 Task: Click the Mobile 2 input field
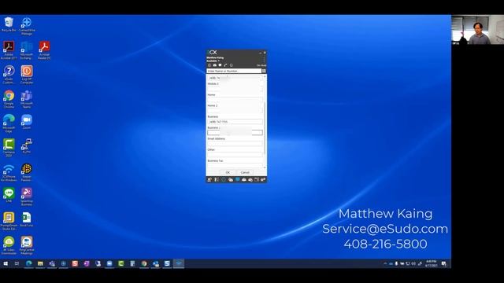(235, 89)
